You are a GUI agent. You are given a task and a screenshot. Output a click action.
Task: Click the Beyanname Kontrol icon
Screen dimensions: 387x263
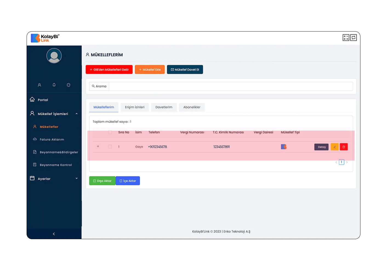pos(35,165)
